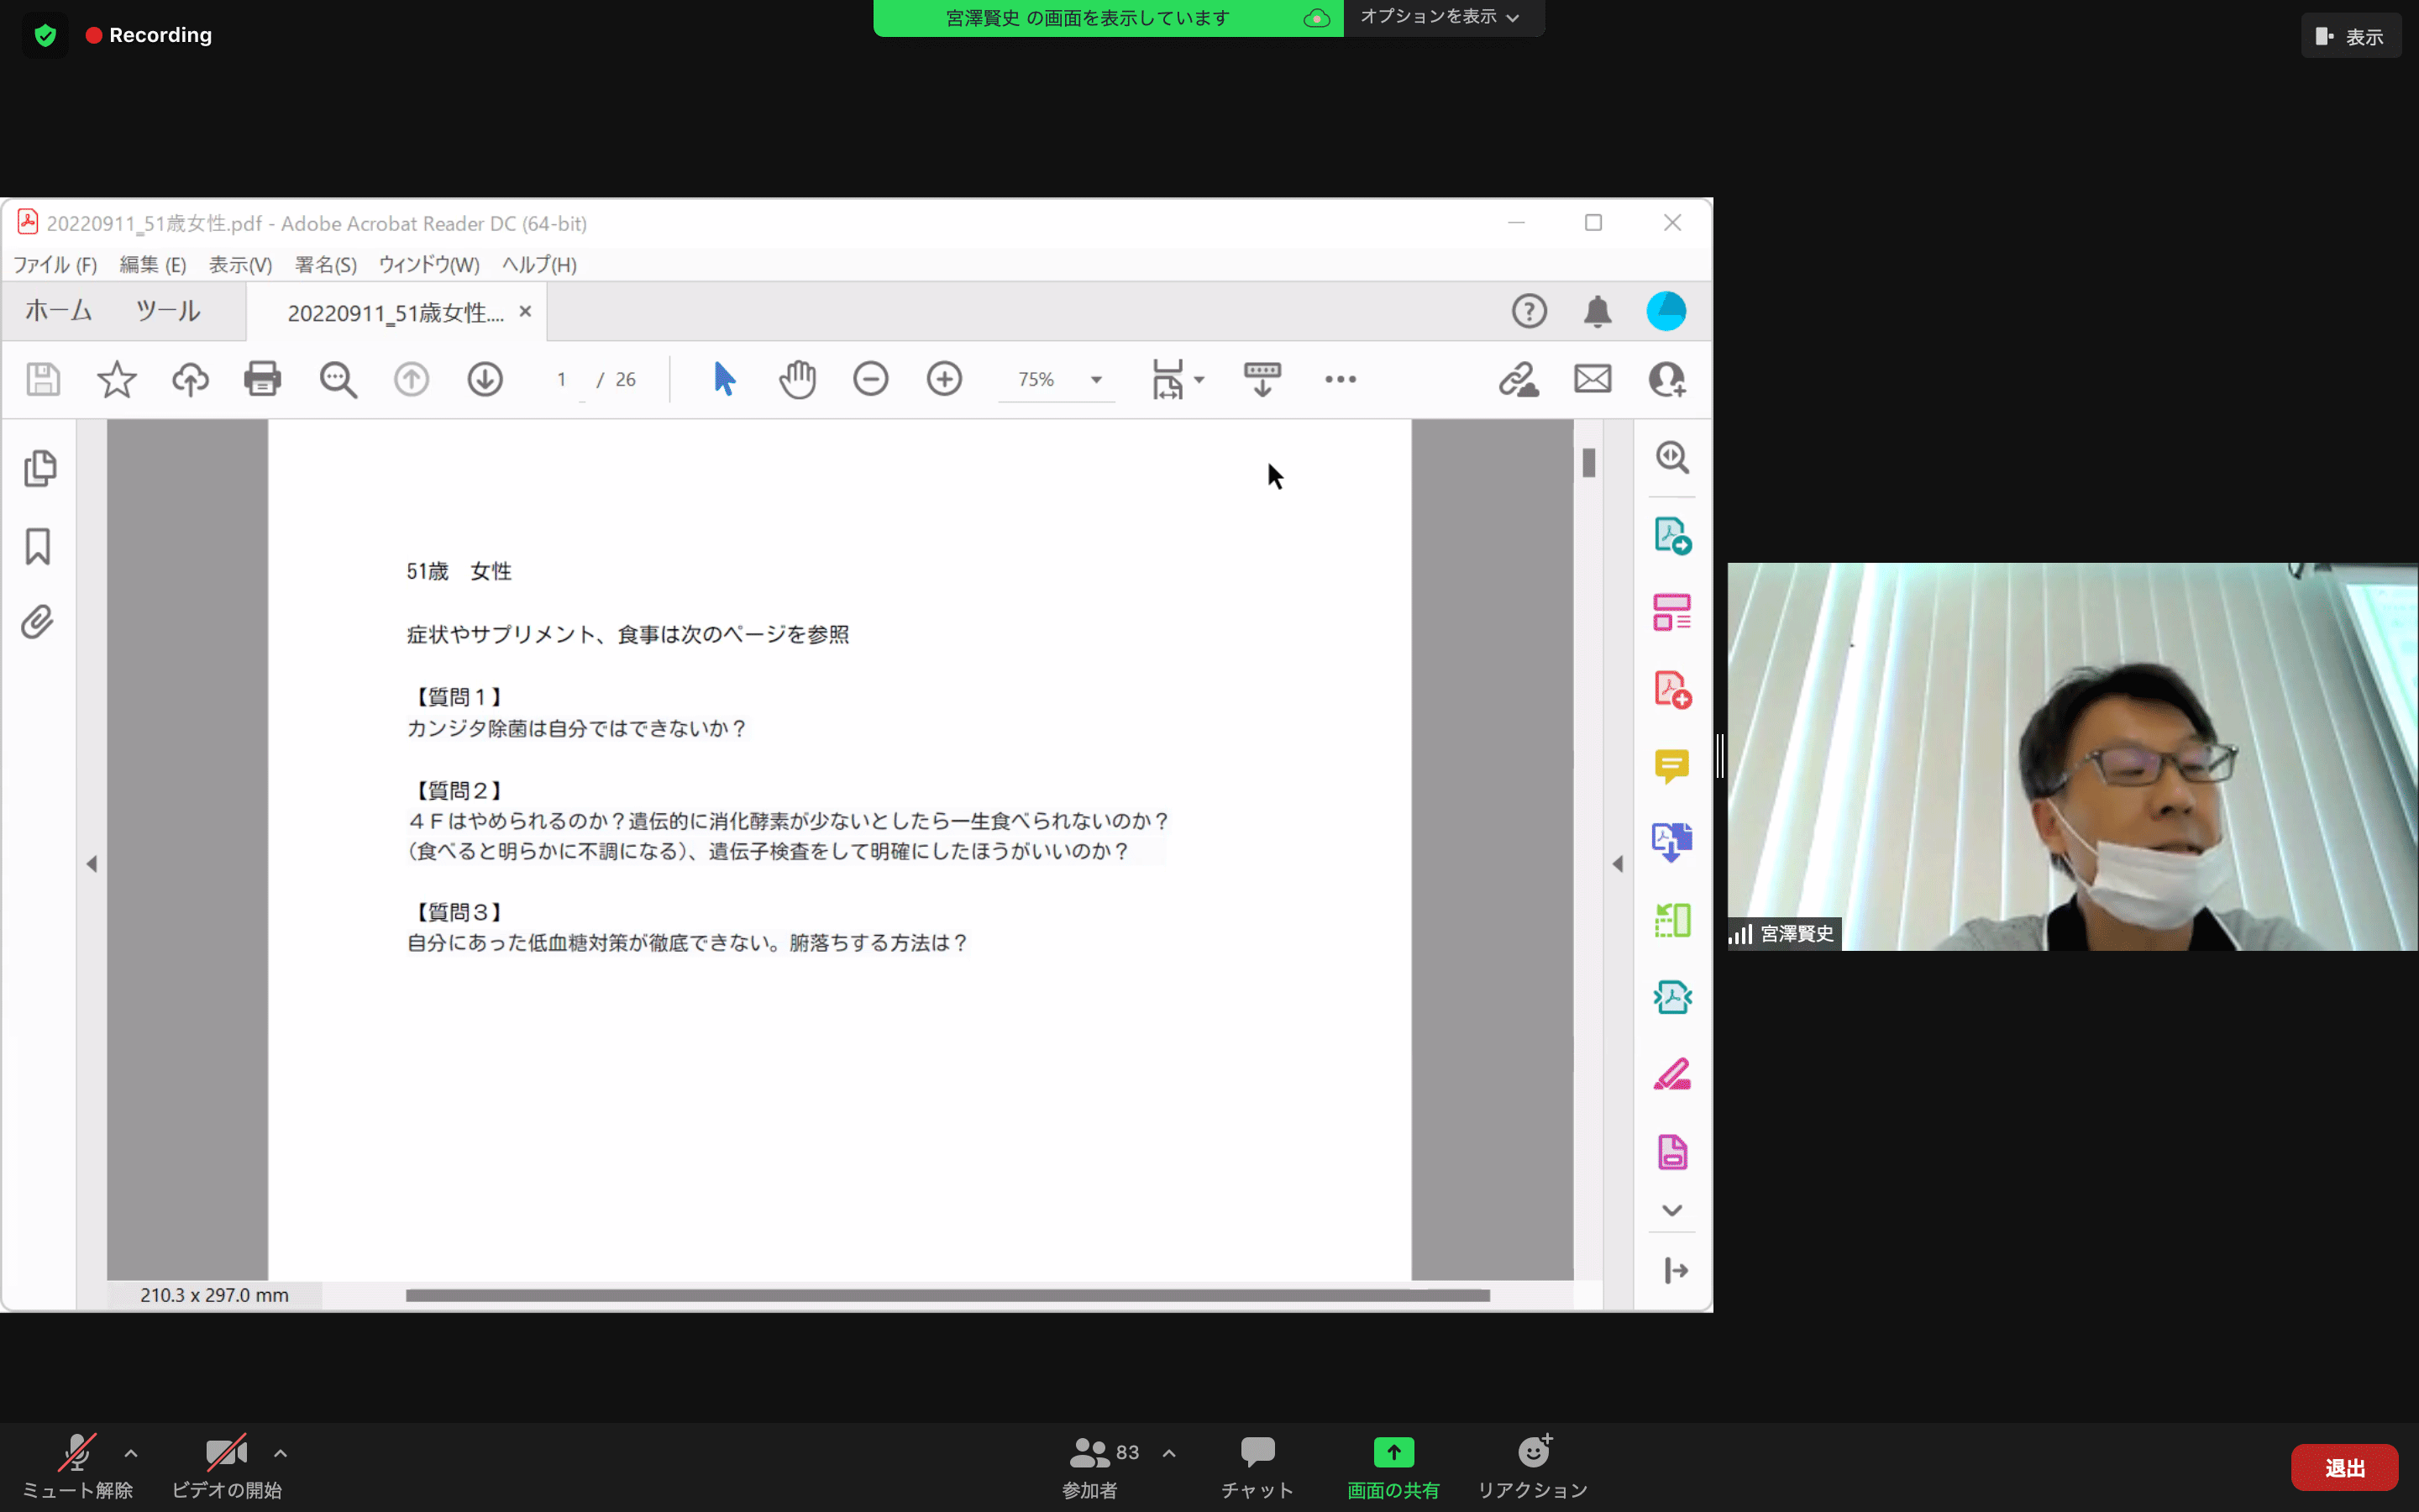Open the scrolling page mode keyboard-arrow icon
The width and height of the screenshot is (2419, 1512).
click(1262, 379)
